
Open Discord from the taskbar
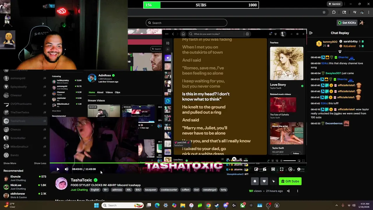pos(226,205)
